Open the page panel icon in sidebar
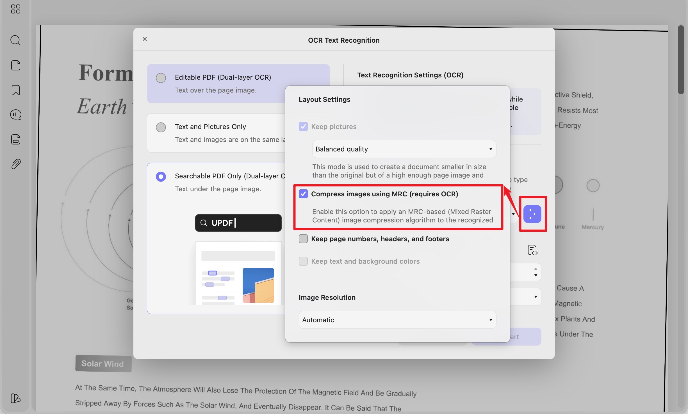 16,65
